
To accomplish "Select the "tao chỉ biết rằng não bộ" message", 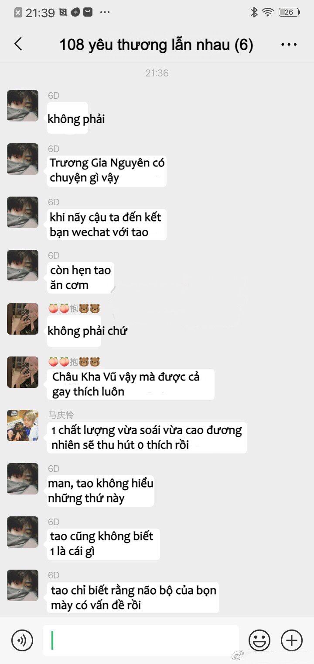I will pyautogui.click(x=133, y=597).
